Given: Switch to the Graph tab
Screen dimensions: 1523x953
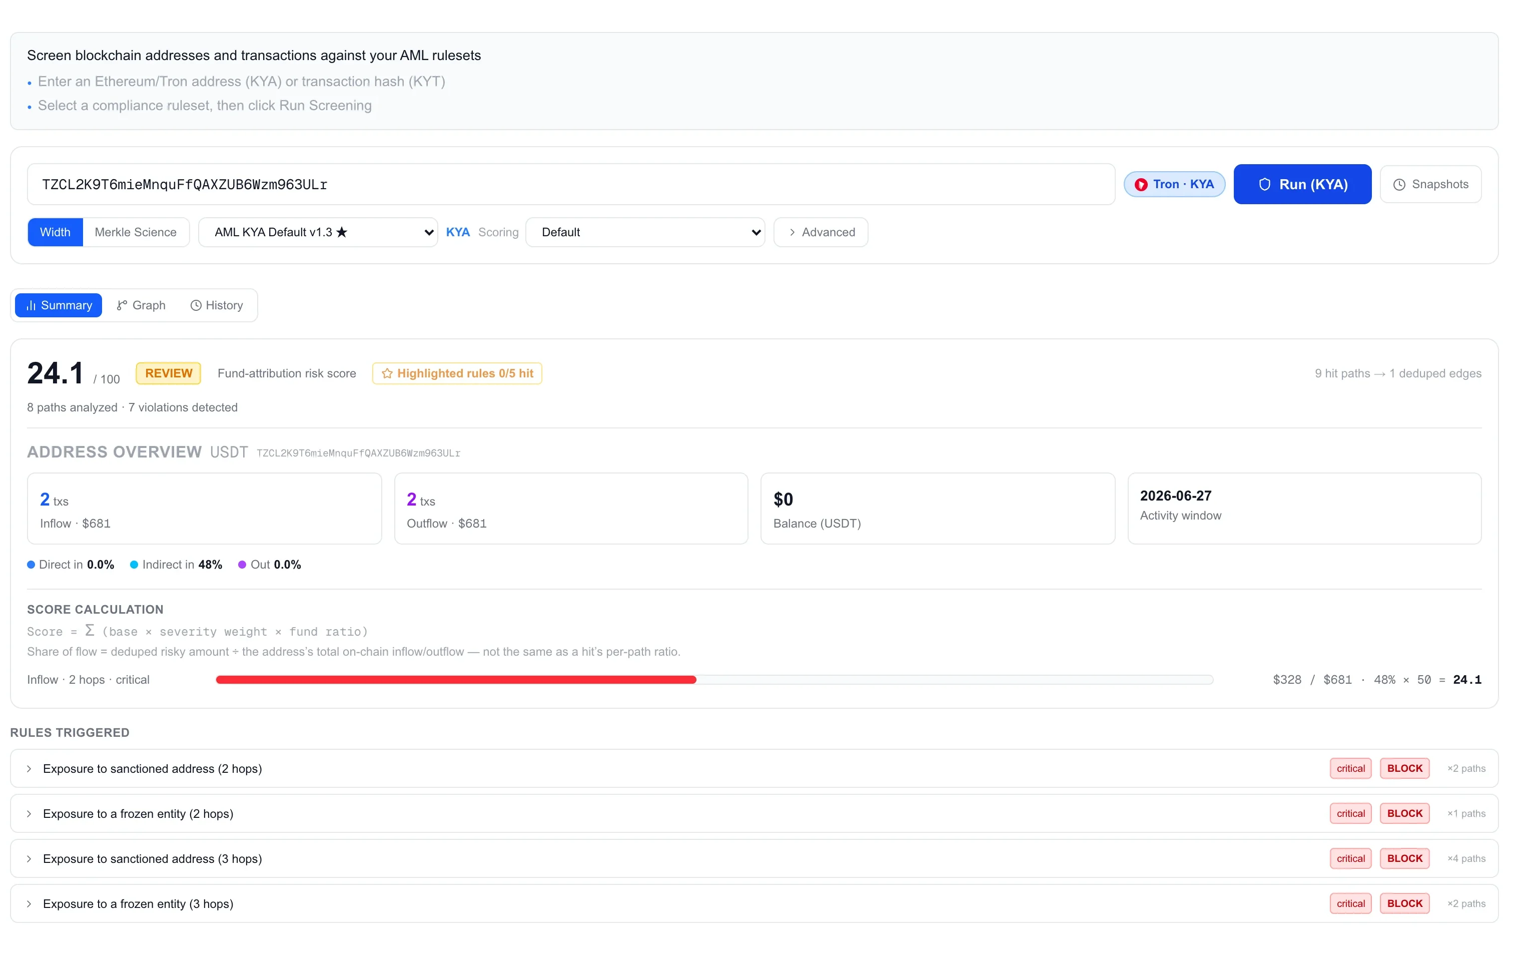Looking at the screenshot, I should (x=141, y=305).
